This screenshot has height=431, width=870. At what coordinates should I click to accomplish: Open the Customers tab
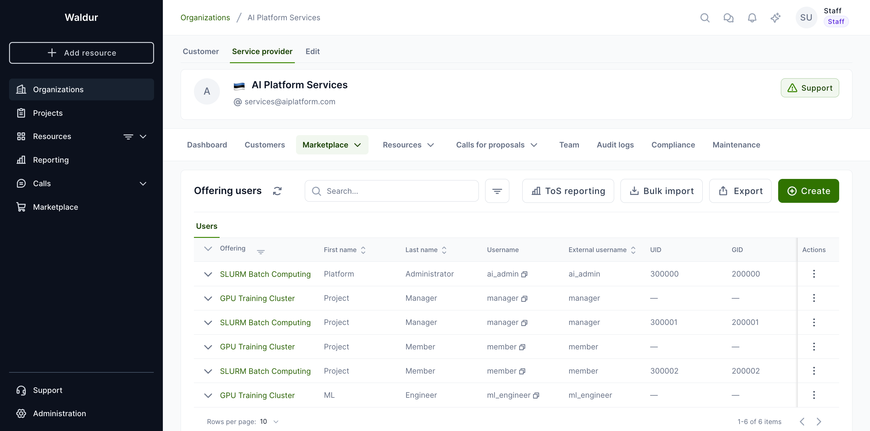click(265, 145)
